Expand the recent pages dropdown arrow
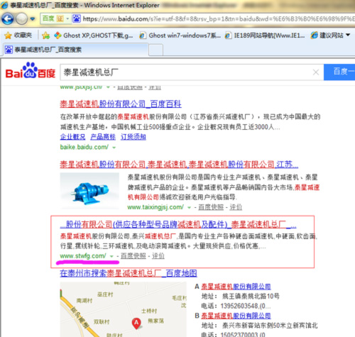Screen dimensions: 355x337 (x=33, y=18)
